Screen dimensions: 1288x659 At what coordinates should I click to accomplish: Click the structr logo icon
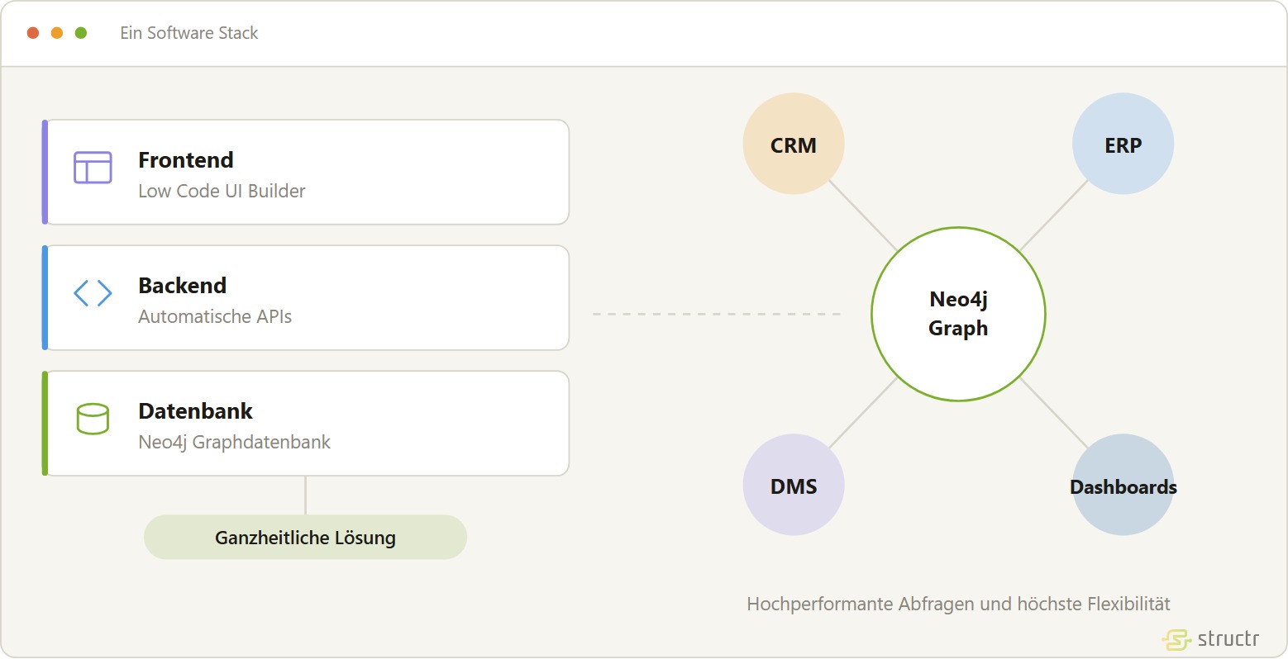click(x=1176, y=639)
